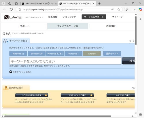
Task: Click the カテゴリから探す button
Action: (x=121, y=95)
